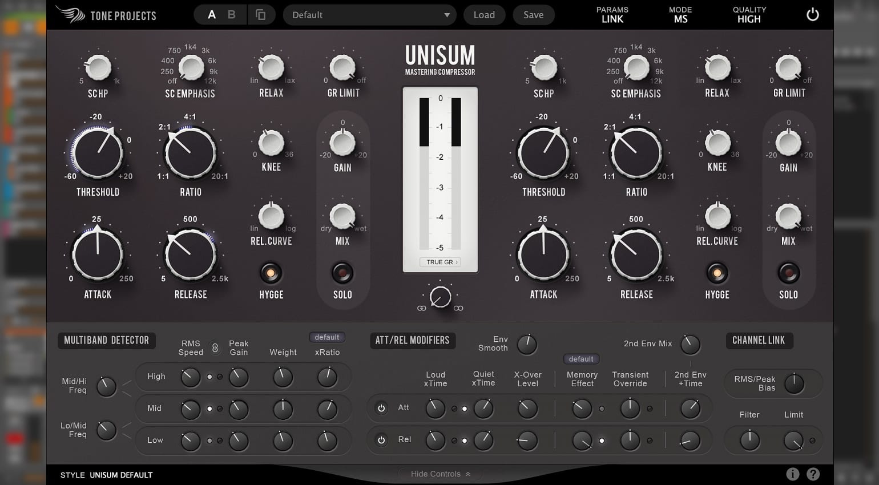Click the Save preset button
This screenshot has width=879, height=485.
[x=533, y=15]
